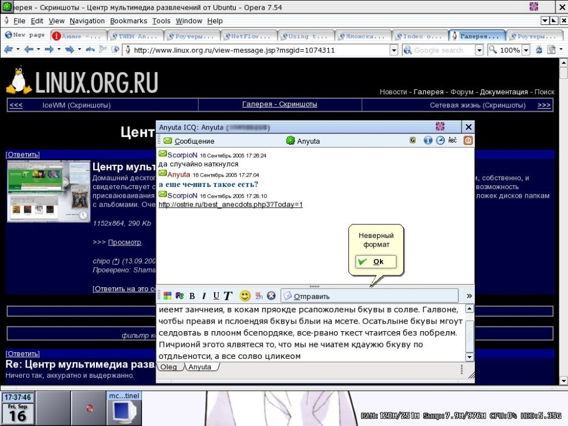Go to previous section via <<< link
This screenshot has width=568, height=426.
coord(16,105)
